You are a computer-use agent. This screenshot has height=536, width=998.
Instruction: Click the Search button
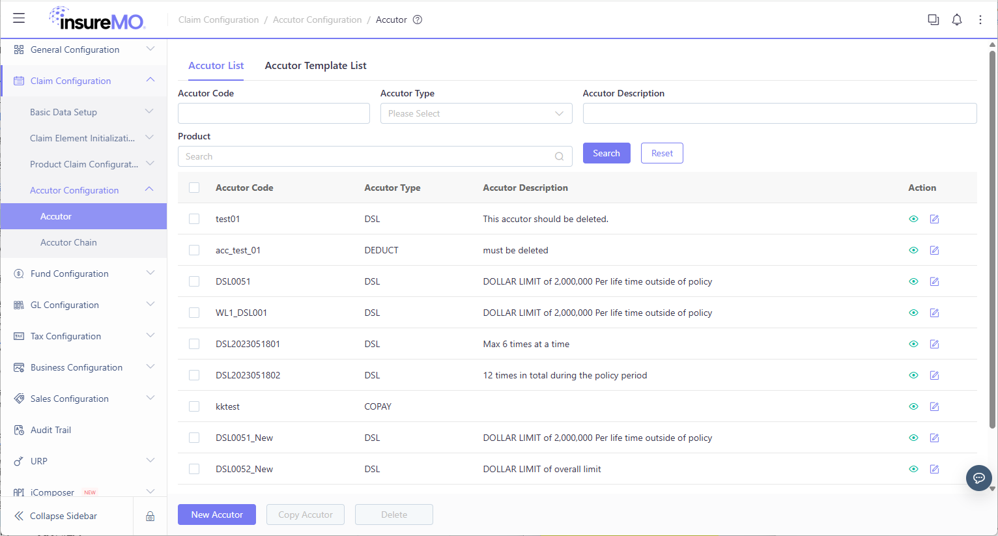(606, 153)
